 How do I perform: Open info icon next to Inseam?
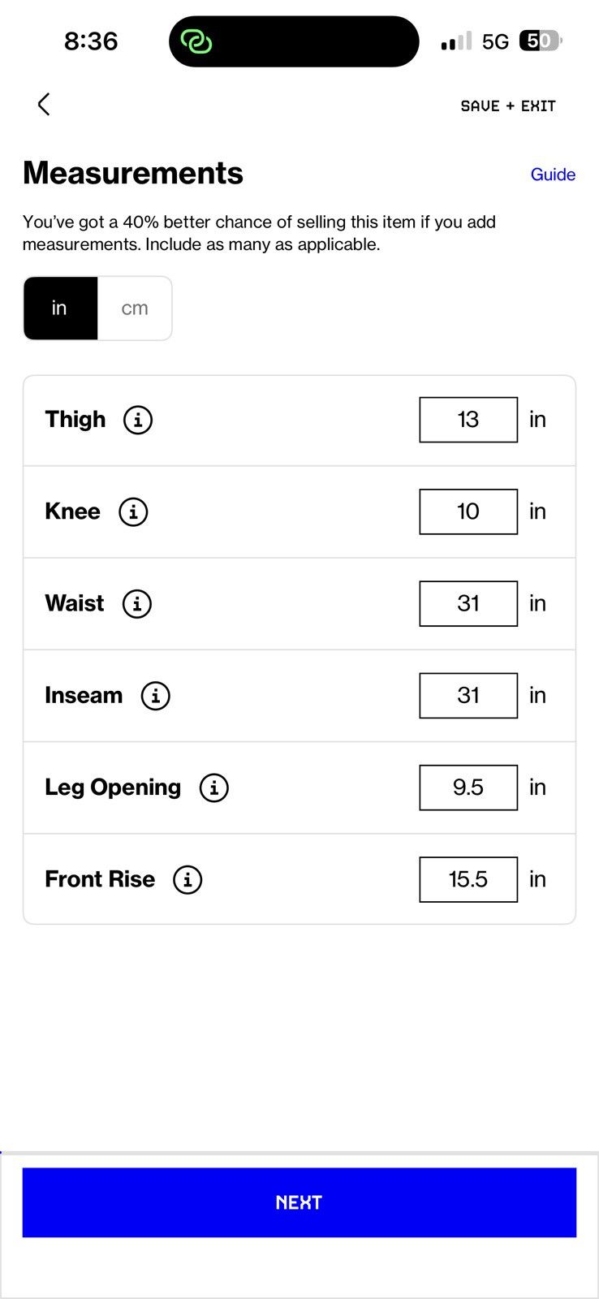(156, 696)
